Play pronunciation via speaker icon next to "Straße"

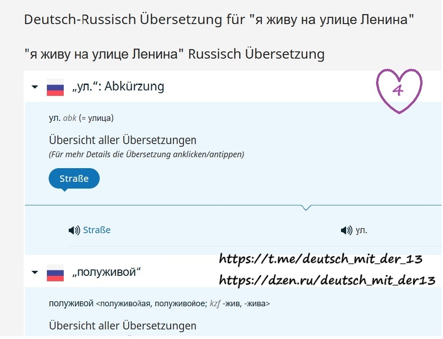74,230
